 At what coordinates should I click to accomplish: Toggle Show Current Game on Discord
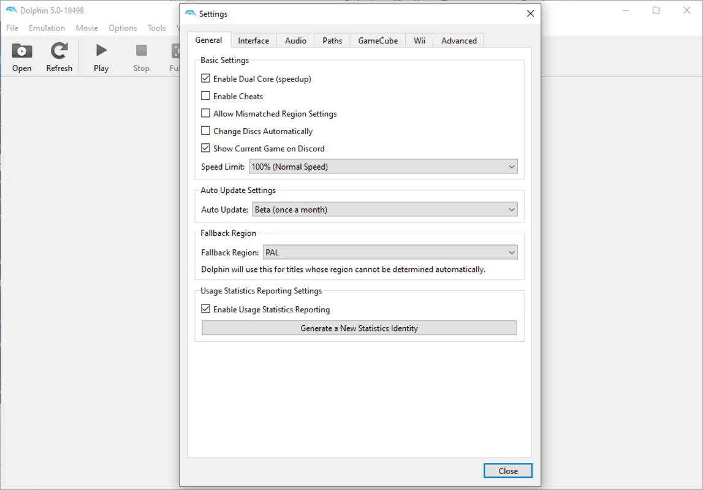click(206, 148)
